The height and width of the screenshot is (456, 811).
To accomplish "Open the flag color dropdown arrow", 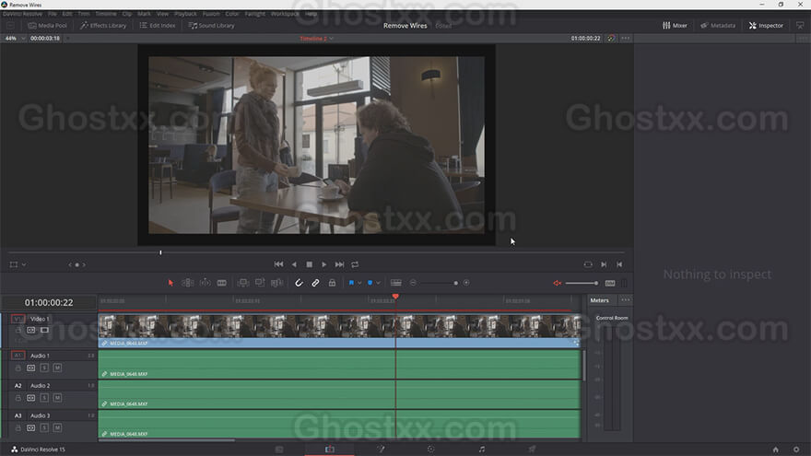I will (359, 283).
